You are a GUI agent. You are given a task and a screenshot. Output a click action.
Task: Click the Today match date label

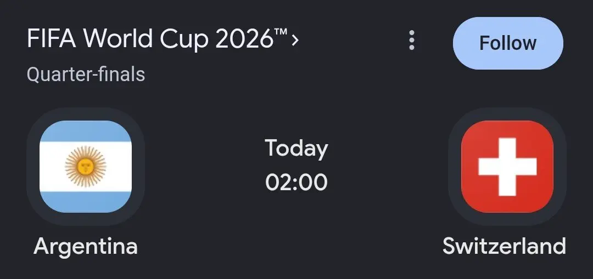point(296,149)
